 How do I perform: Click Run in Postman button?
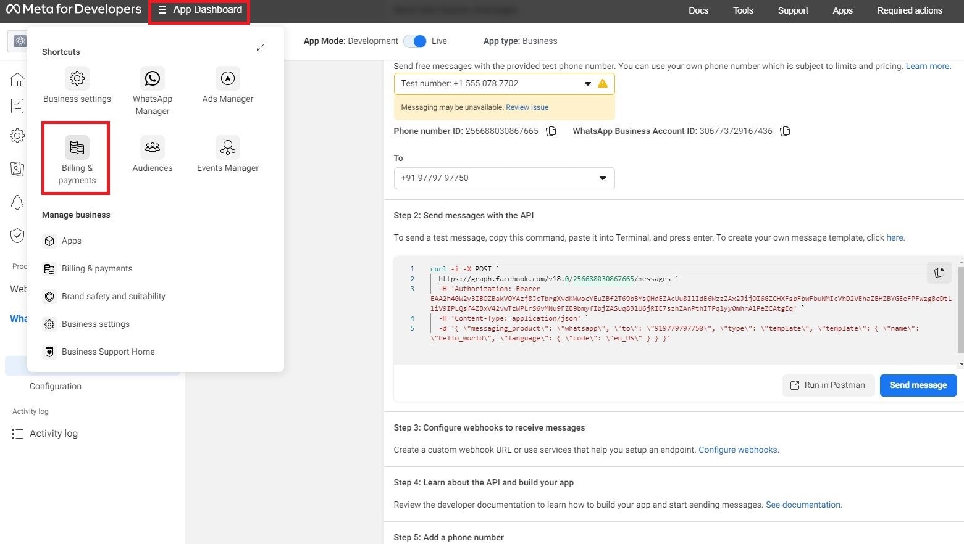point(828,385)
